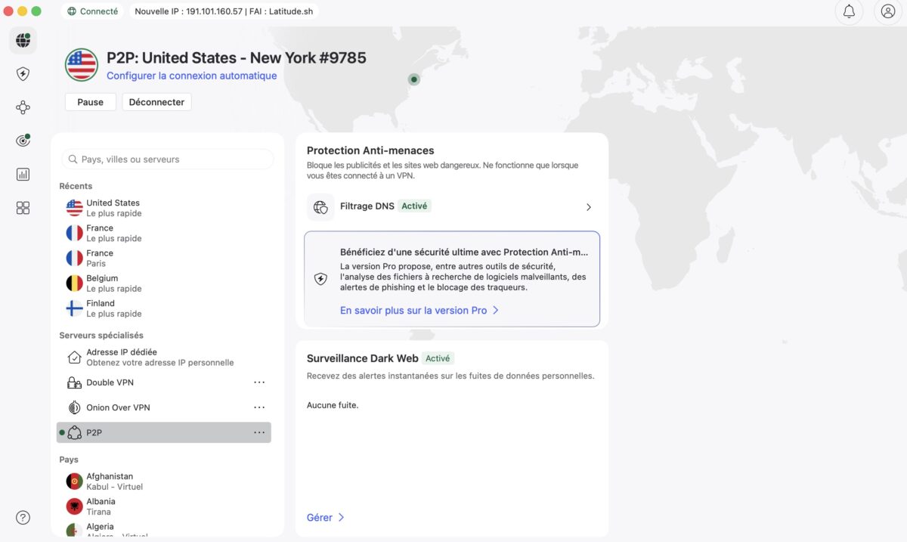907x542 pixels.
Task: Expand Filtrage DNS settings chevron
Action: 589,207
